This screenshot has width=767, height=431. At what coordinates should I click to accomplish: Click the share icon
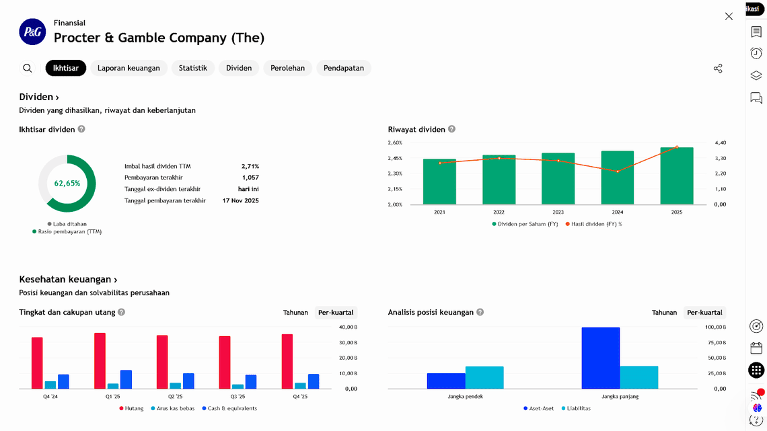point(718,69)
